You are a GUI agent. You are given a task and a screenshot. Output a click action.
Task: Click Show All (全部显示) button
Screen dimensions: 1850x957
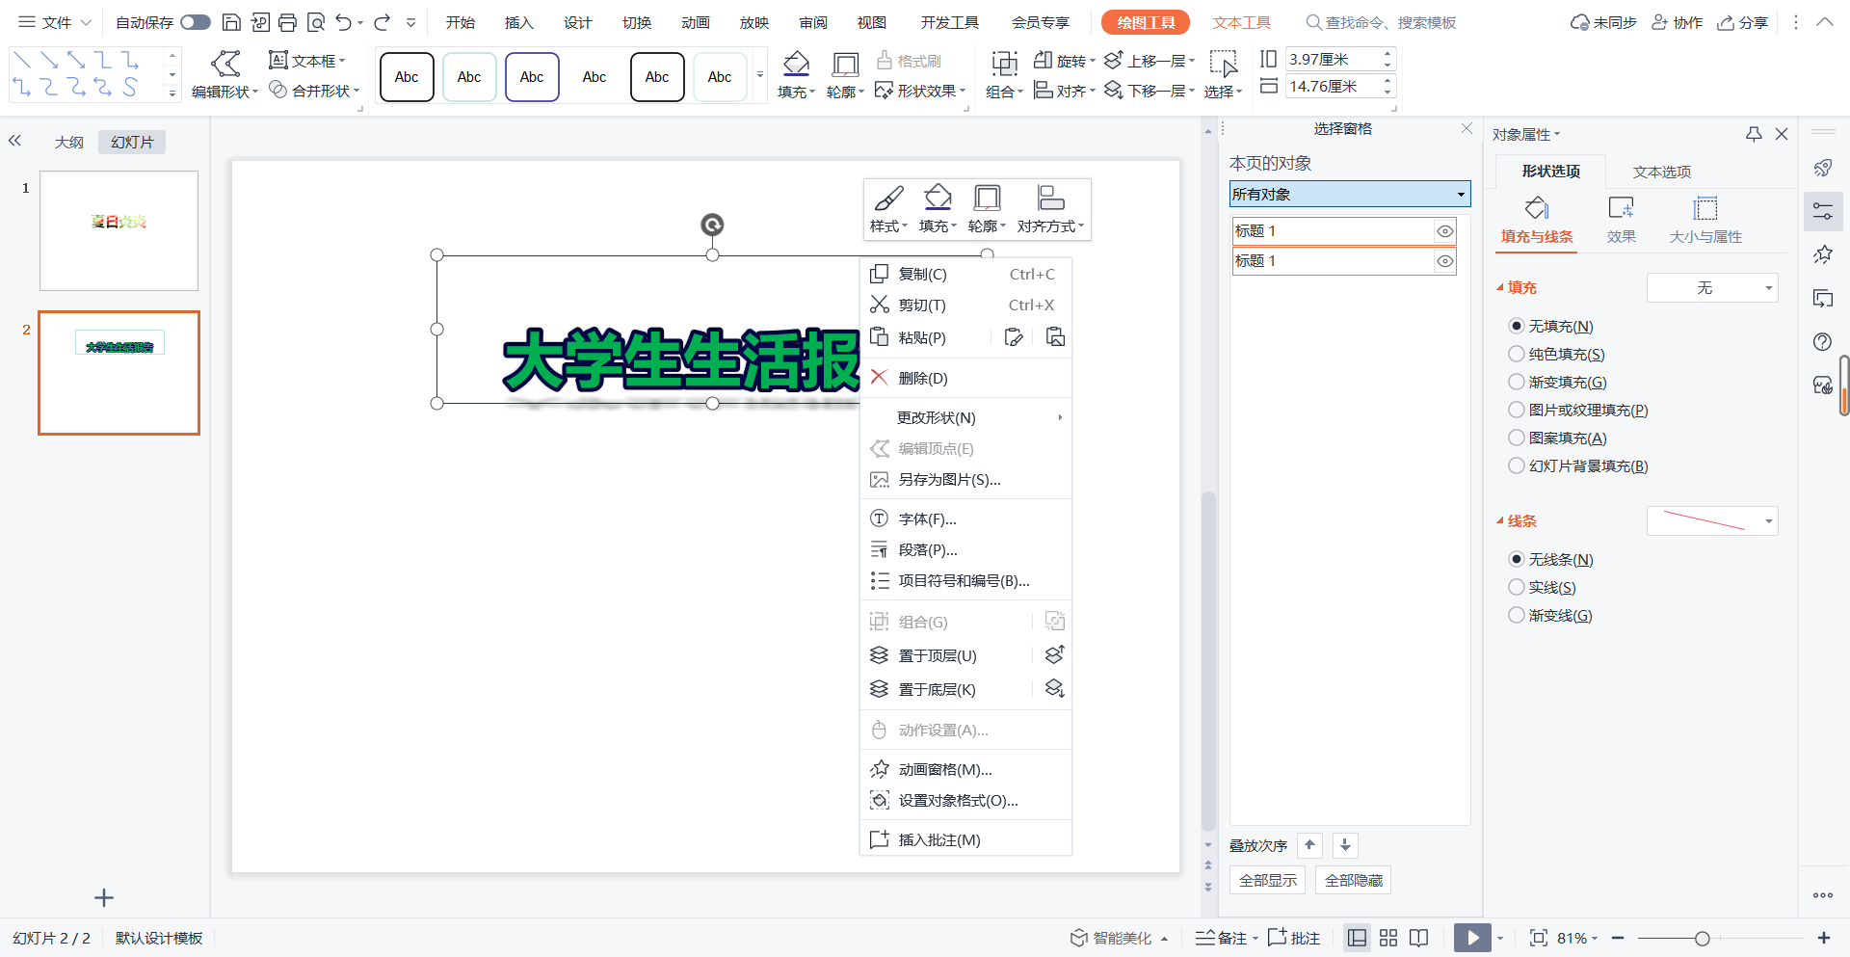tap(1267, 880)
